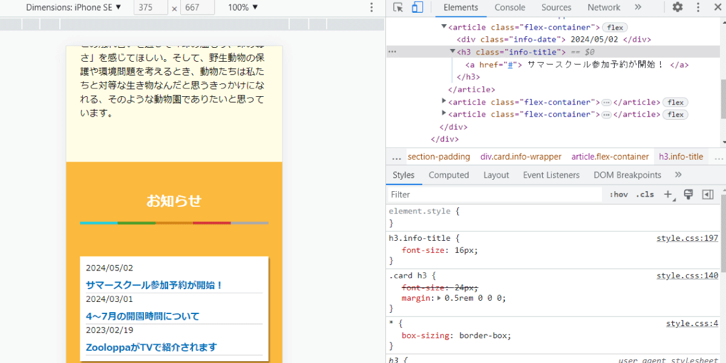The height and width of the screenshot is (363, 726).
Task: Open device toolbar more options menu
Action: (371, 7)
